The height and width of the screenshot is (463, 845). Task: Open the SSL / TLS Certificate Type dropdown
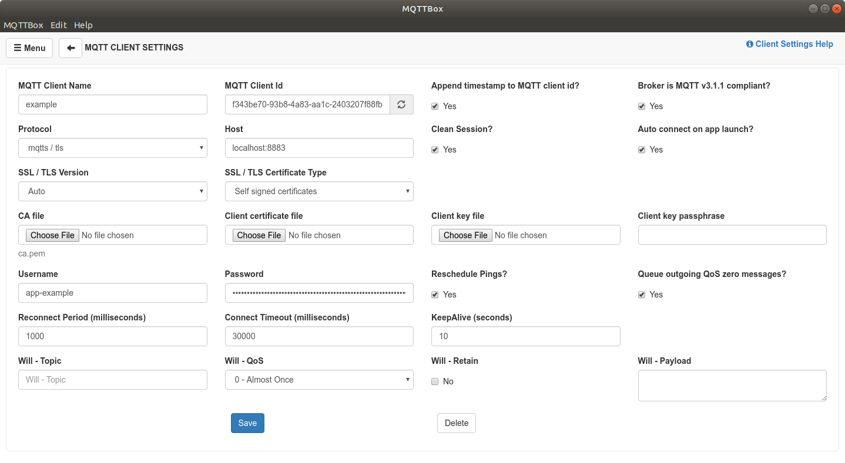tap(318, 191)
